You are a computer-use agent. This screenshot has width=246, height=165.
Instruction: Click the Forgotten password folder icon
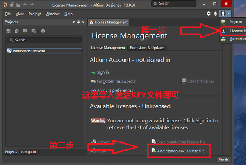[93, 81]
